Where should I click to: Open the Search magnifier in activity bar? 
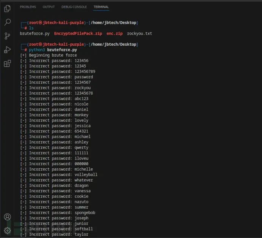point(7,22)
